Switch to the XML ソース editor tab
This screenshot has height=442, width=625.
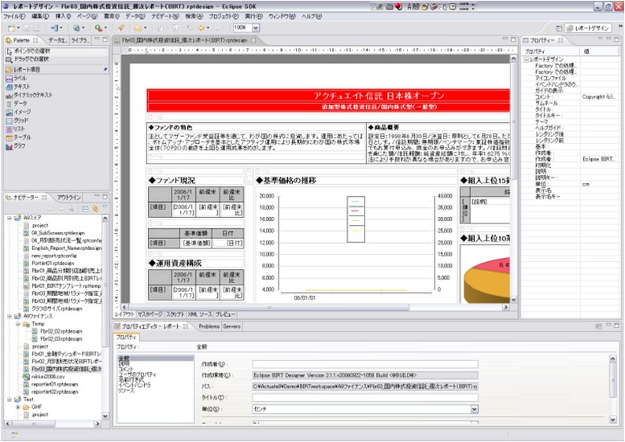click(200, 315)
